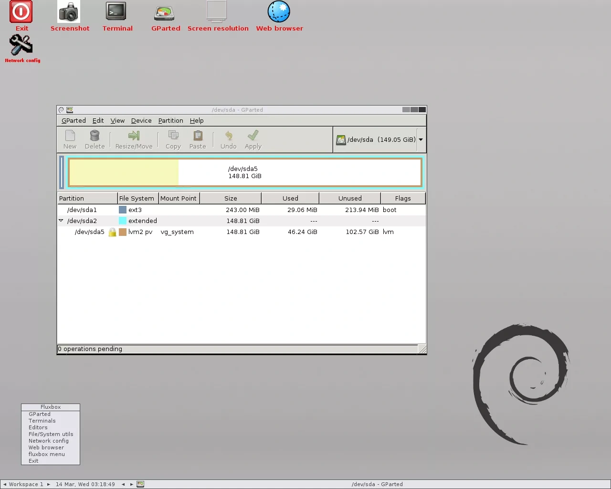The image size is (611, 489).
Task: Open the Terminal desktop icon
Action: click(116, 11)
